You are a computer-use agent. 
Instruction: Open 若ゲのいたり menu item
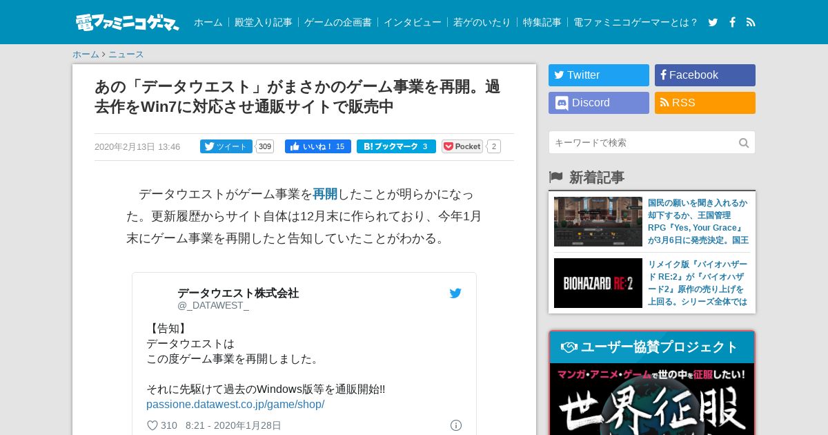coord(482,22)
